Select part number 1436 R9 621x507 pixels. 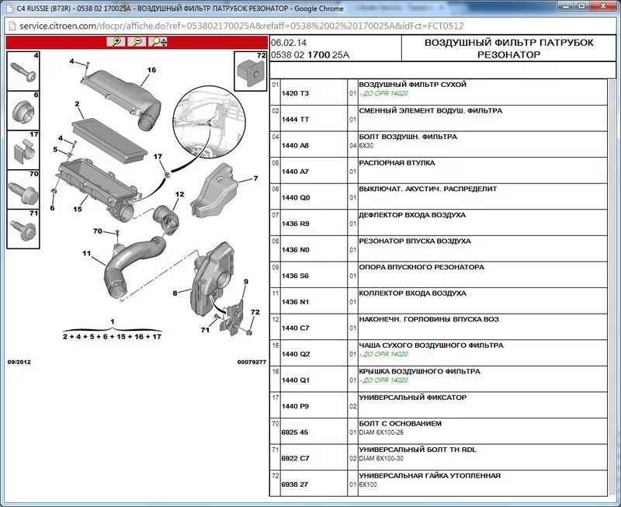[295, 224]
